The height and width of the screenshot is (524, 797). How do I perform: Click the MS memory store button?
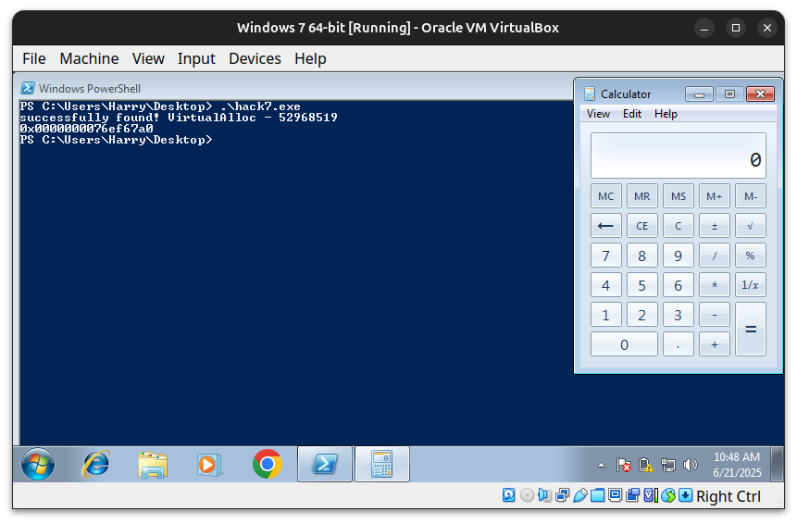(x=679, y=196)
